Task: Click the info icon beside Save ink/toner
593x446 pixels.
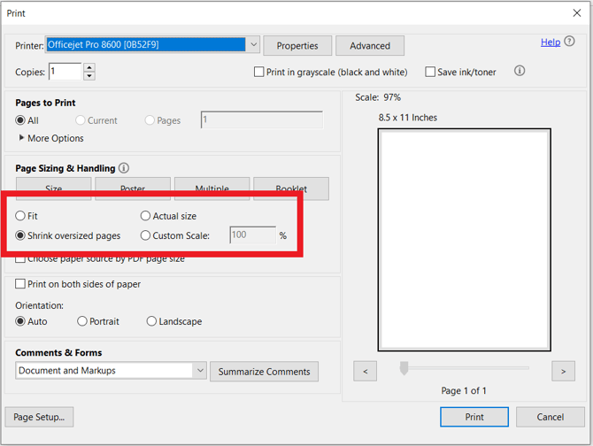Action: click(x=520, y=71)
